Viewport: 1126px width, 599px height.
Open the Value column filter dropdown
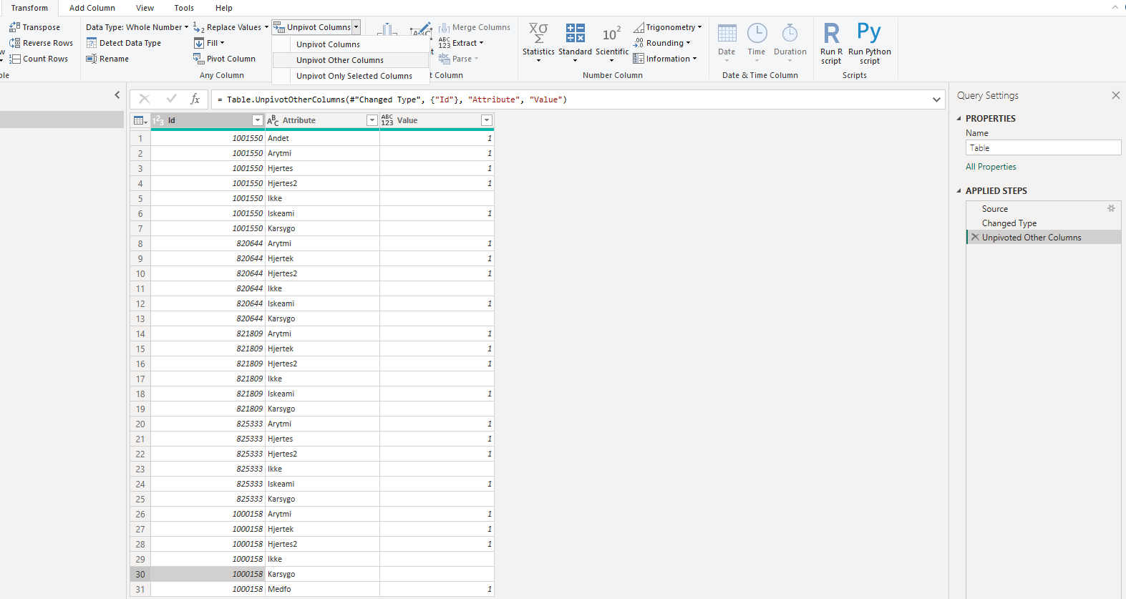pos(487,120)
